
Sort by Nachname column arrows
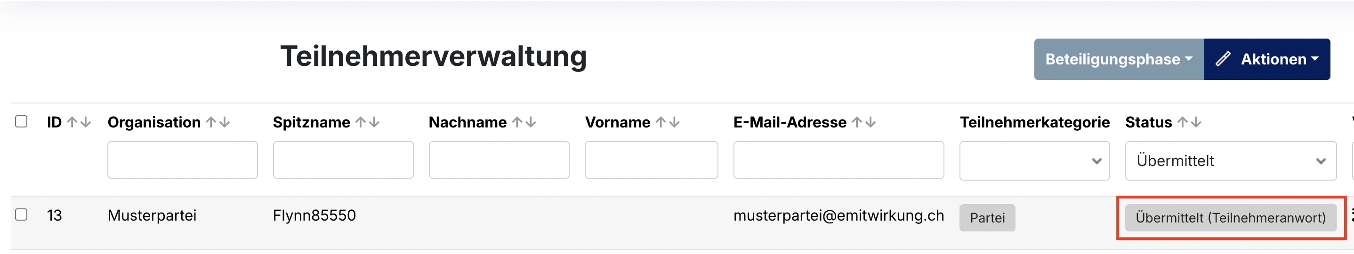coord(524,122)
